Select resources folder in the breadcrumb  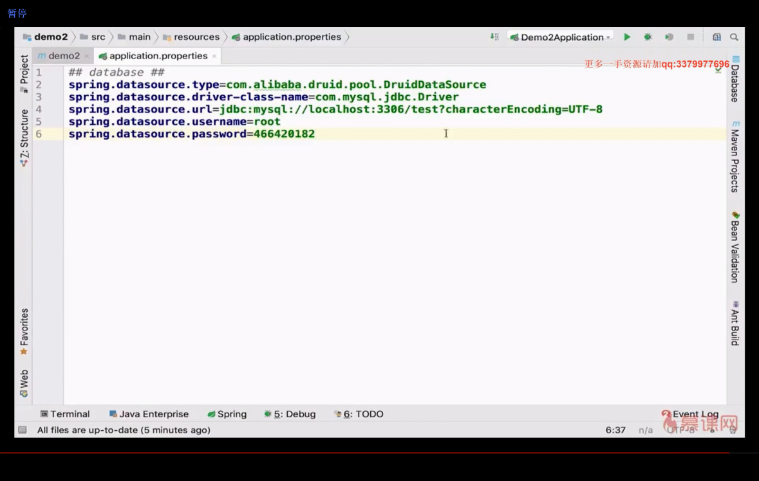click(x=191, y=37)
